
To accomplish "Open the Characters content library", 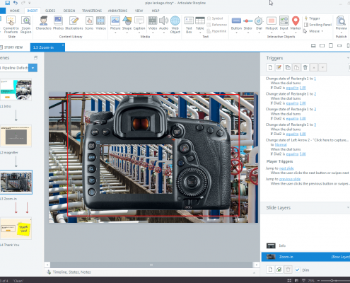I will pyautogui.click(x=43, y=23).
